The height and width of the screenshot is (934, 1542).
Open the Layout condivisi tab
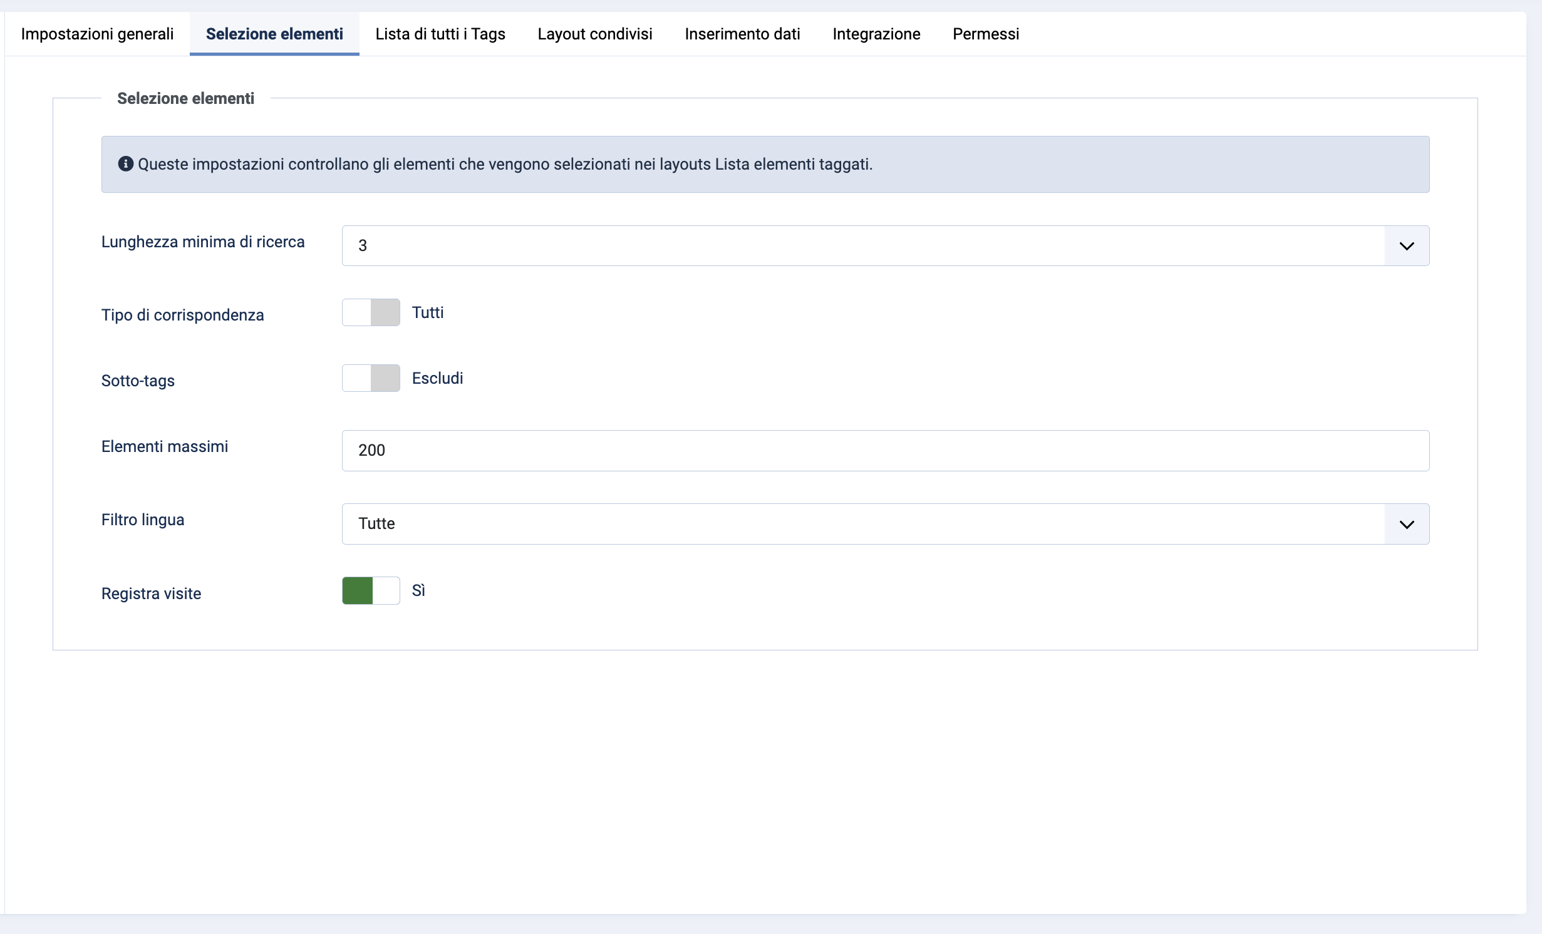coord(595,34)
